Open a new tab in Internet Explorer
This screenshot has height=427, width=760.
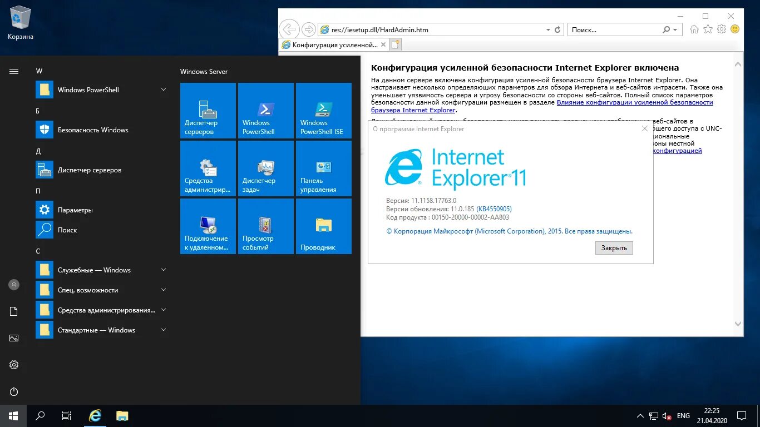(x=396, y=44)
